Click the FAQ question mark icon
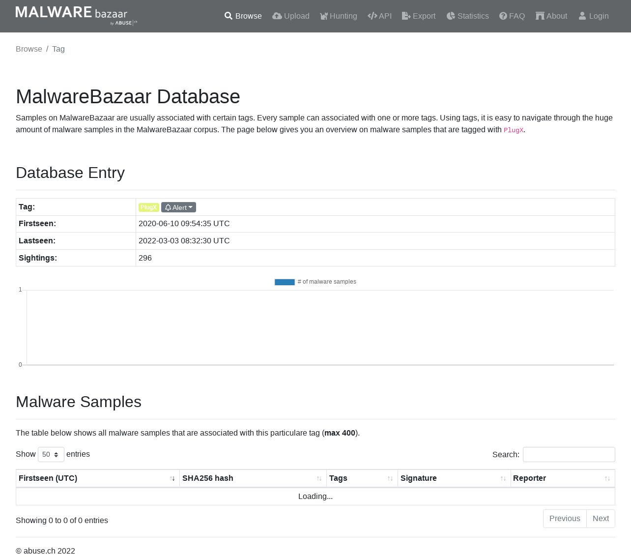Screen dimensions: 631x557 (x=503, y=16)
